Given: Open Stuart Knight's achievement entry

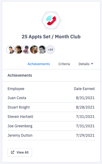Looking at the screenshot, I should tap(51, 107).
